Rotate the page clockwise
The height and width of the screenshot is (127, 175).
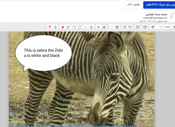coord(130,27)
